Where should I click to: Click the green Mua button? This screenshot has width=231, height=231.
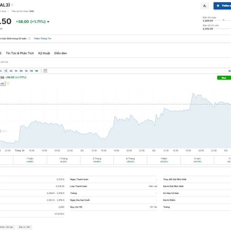click(x=224, y=77)
